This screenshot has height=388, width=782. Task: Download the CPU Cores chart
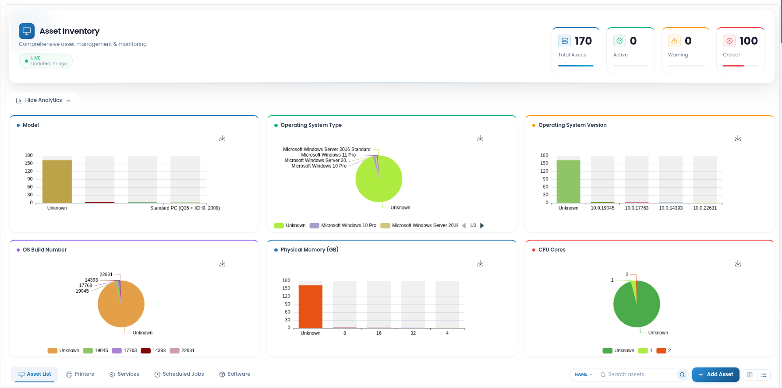coord(738,263)
